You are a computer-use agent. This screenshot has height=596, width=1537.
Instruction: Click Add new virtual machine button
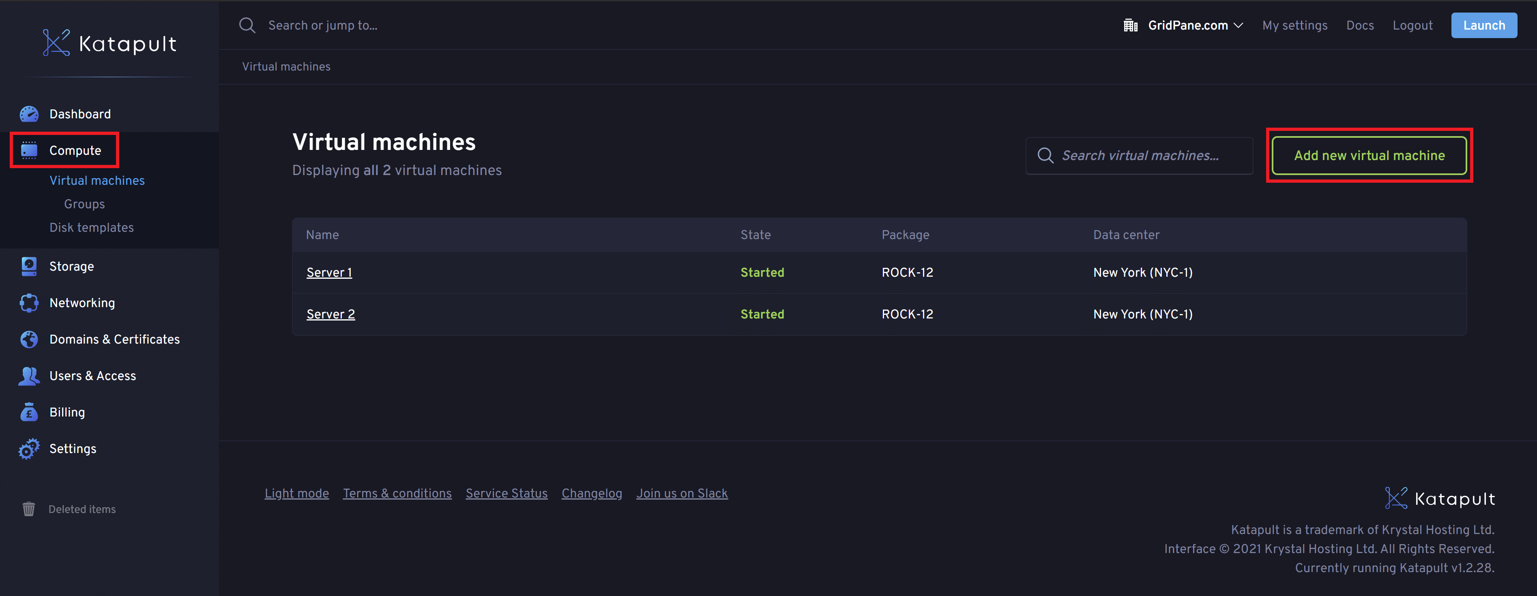1369,156
